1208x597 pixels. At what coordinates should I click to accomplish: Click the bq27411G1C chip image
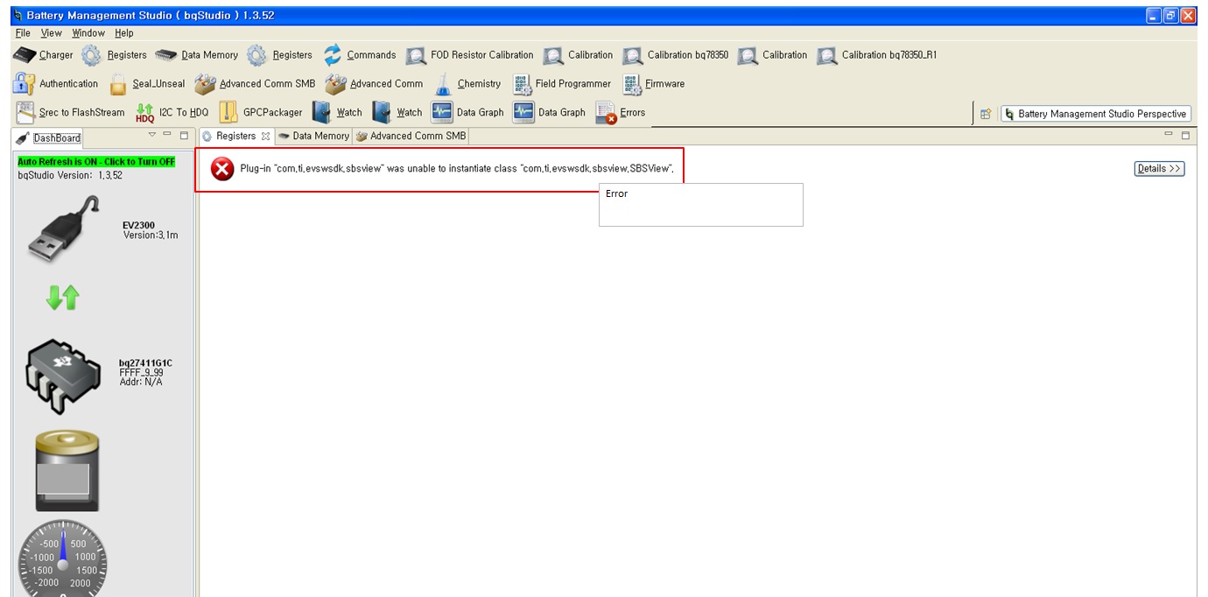tap(65, 376)
